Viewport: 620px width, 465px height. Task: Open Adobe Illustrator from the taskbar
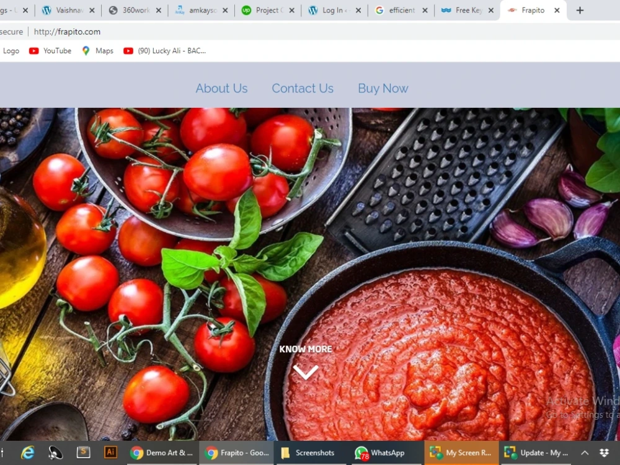110,453
